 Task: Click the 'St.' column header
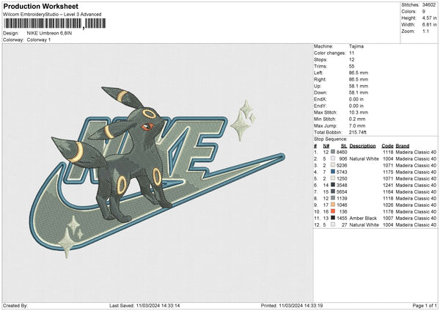pos(344,146)
